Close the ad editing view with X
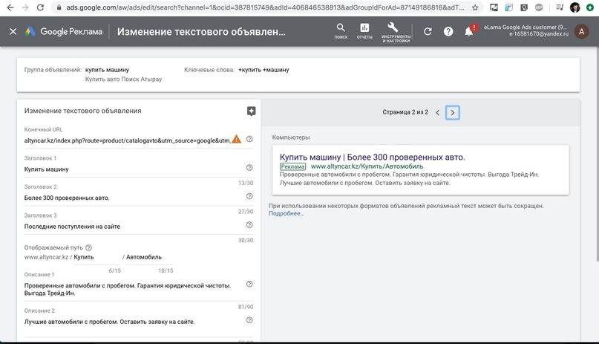Screen dimensions: 599x344 [x=13, y=31]
